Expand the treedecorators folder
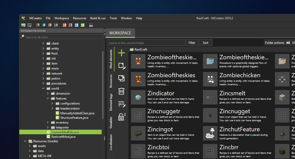The height and width of the screenshot is (159, 295). point(52,109)
